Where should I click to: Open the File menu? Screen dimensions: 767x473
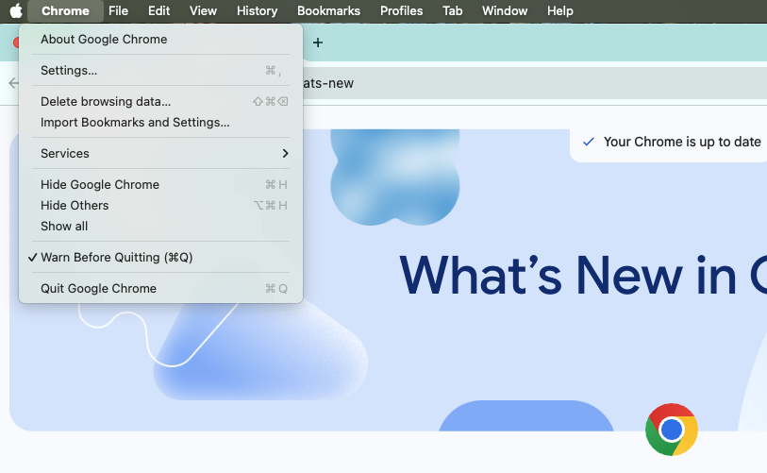pos(118,10)
